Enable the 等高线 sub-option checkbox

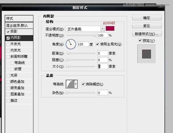(x=12, y=63)
